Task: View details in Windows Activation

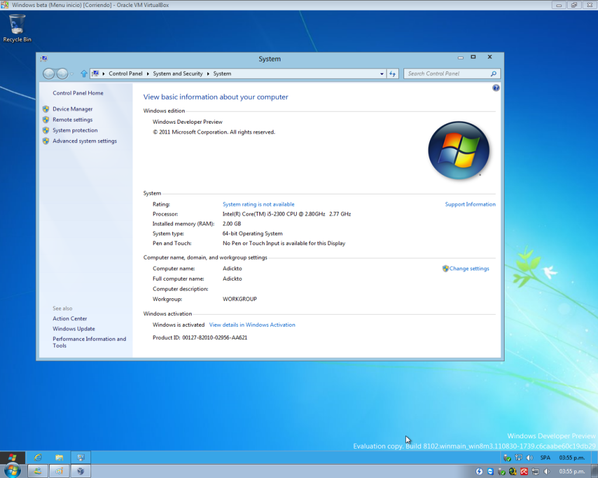Action: (x=252, y=325)
